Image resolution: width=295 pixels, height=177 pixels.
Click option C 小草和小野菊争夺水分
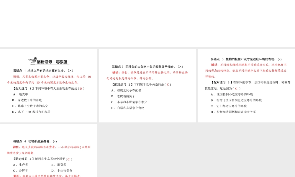(129, 102)
